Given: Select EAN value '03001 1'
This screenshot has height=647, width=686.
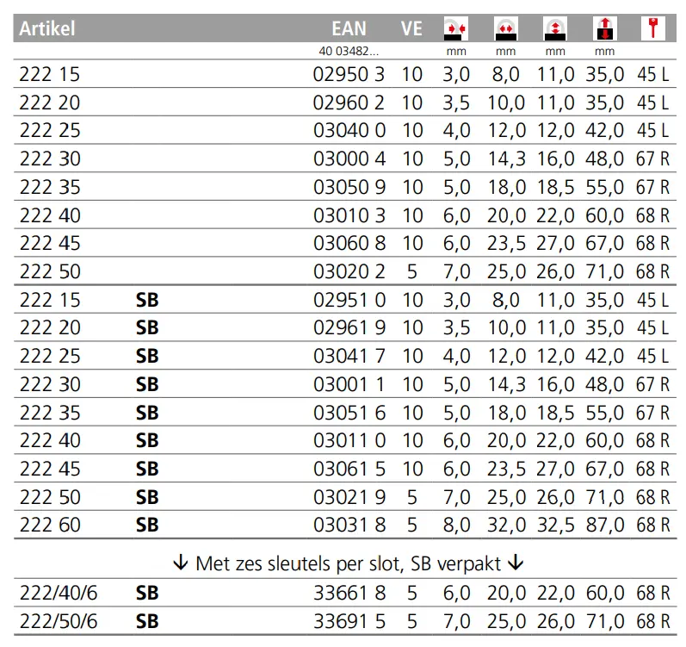Looking at the screenshot, I should [x=349, y=384].
